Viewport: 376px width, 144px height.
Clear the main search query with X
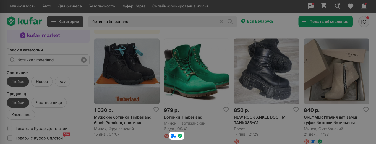221,22
